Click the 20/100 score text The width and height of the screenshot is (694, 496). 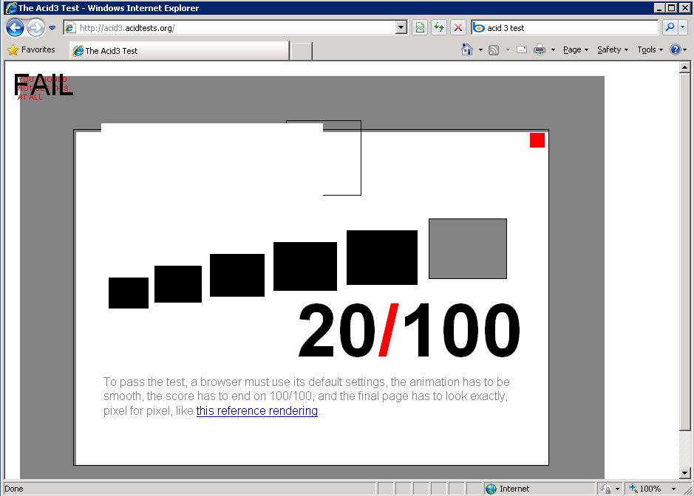[x=409, y=330]
